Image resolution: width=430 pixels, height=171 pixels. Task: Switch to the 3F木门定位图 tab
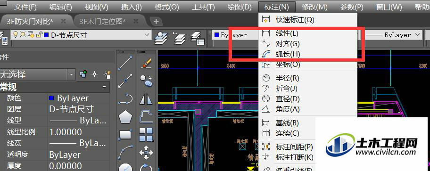(103, 21)
